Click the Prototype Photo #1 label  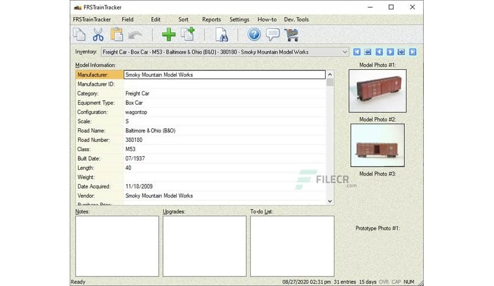coord(378,228)
